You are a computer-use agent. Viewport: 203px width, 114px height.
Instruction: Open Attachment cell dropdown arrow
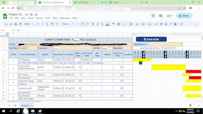pos(181,44)
